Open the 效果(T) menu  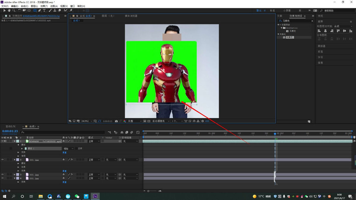(x=44, y=6)
